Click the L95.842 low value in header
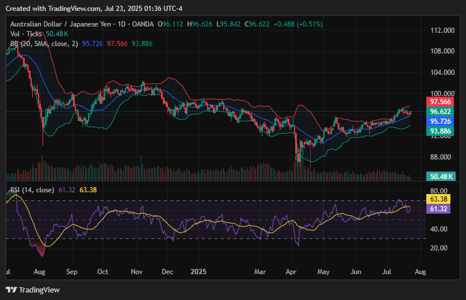466x300 pixels. click(228, 24)
